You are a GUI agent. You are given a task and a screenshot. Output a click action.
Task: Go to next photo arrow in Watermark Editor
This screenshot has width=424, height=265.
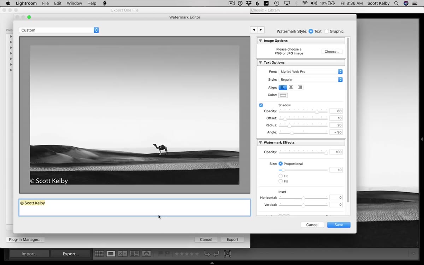[261, 30]
